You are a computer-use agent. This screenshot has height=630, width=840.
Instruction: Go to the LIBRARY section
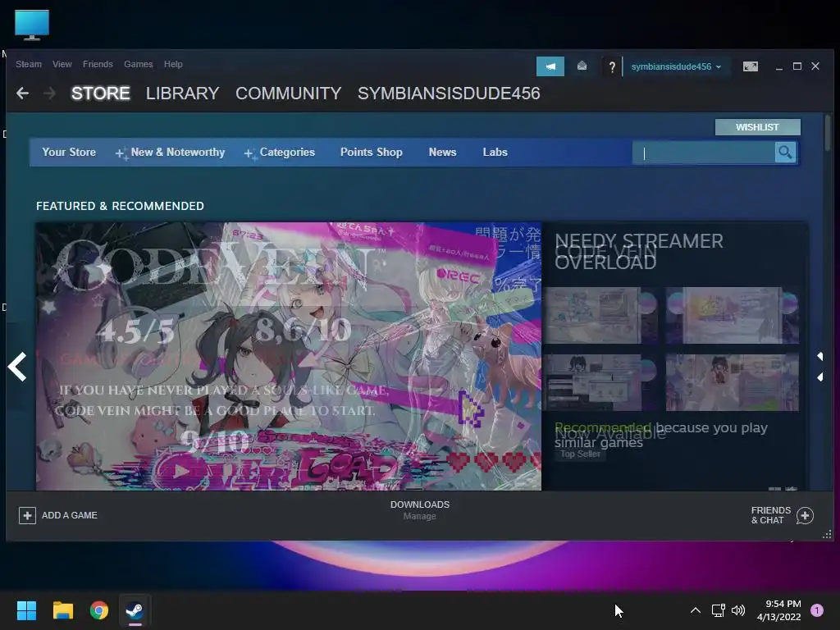point(182,94)
